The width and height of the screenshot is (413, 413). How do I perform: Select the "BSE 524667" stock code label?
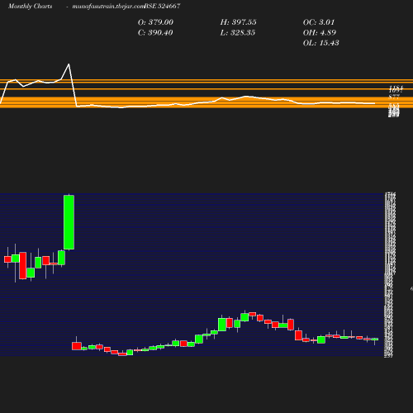click(162, 7)
